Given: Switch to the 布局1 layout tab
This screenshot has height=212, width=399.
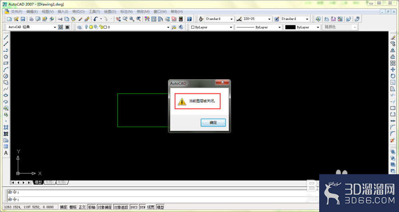Looking at the screenshot, I should click(50, 182).
